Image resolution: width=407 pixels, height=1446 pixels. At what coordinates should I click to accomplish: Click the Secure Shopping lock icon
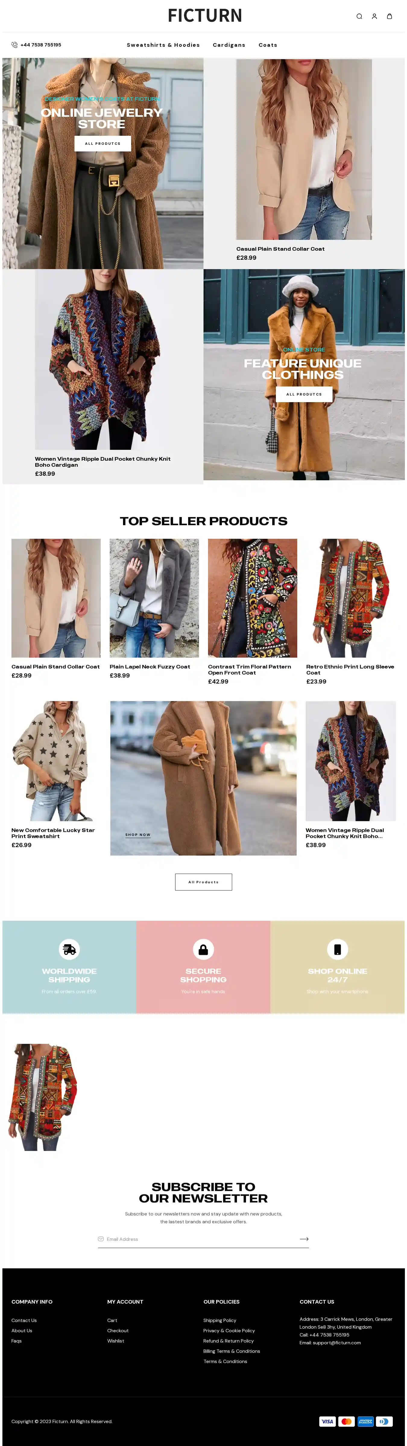click(203, 949)
